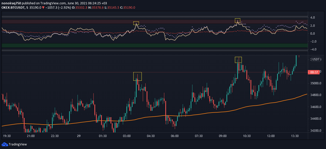Click the 34600.0 price axis label

(x=316, y=107)
